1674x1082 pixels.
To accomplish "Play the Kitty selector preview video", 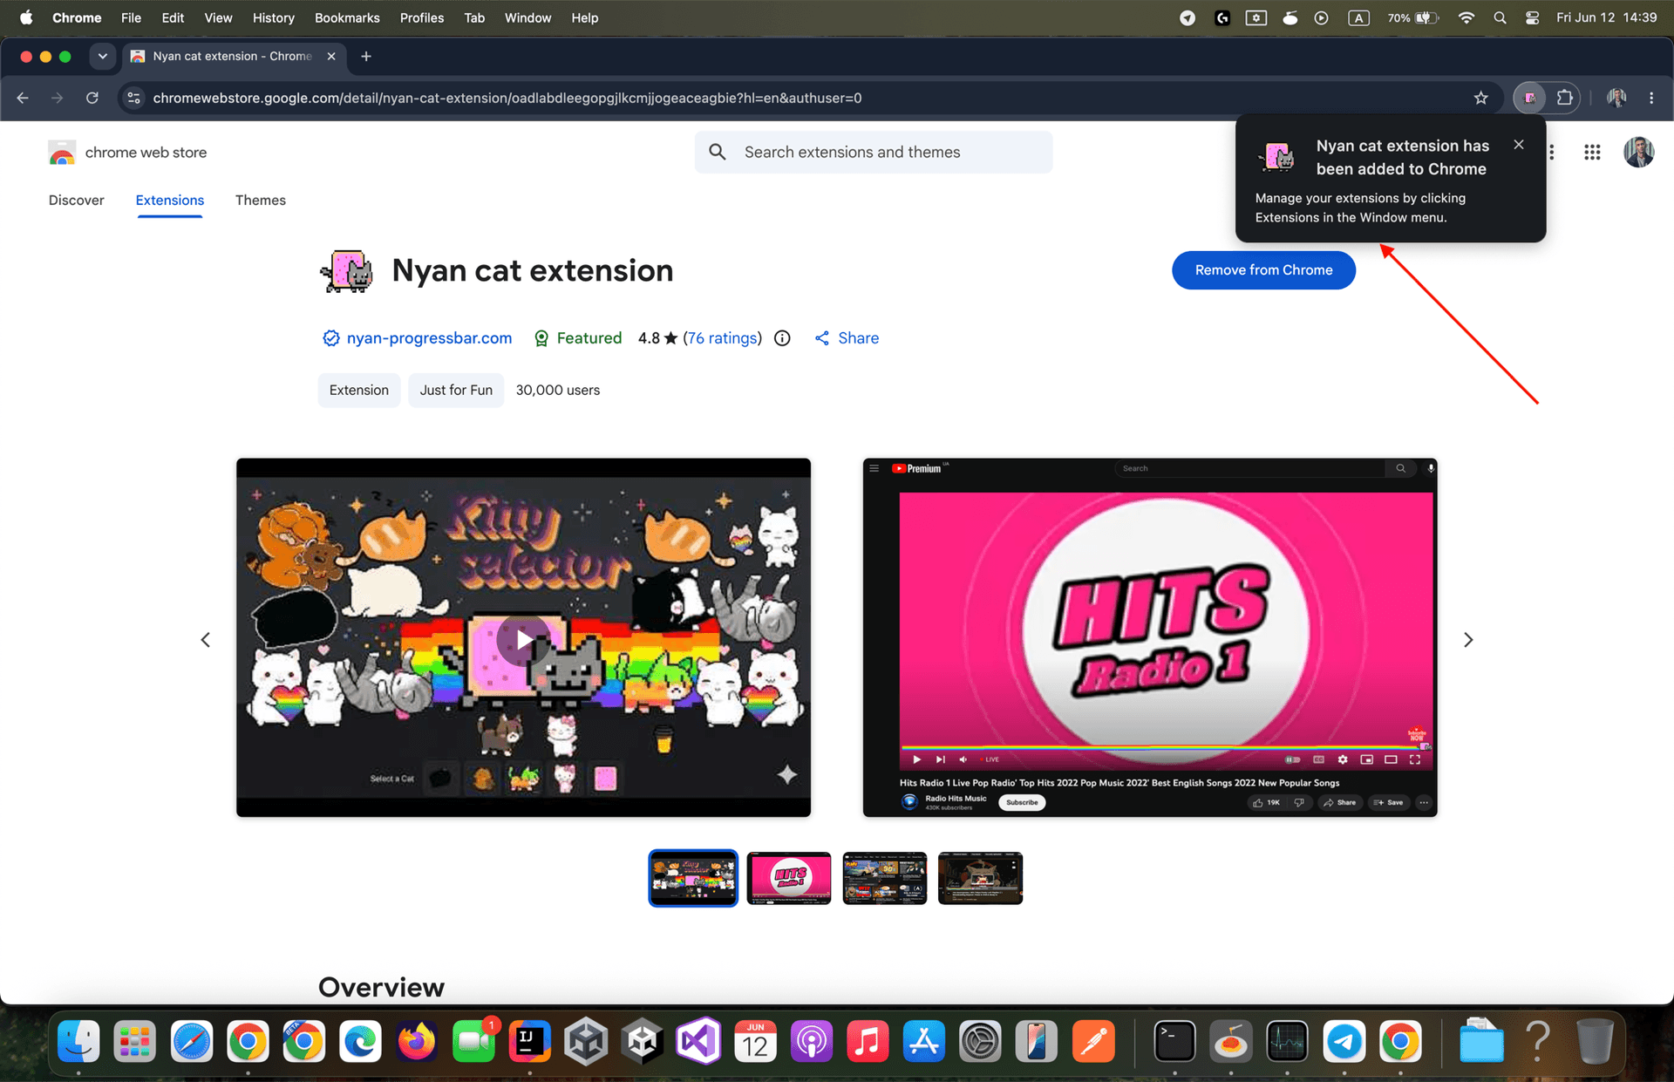I will click(523, 640).
